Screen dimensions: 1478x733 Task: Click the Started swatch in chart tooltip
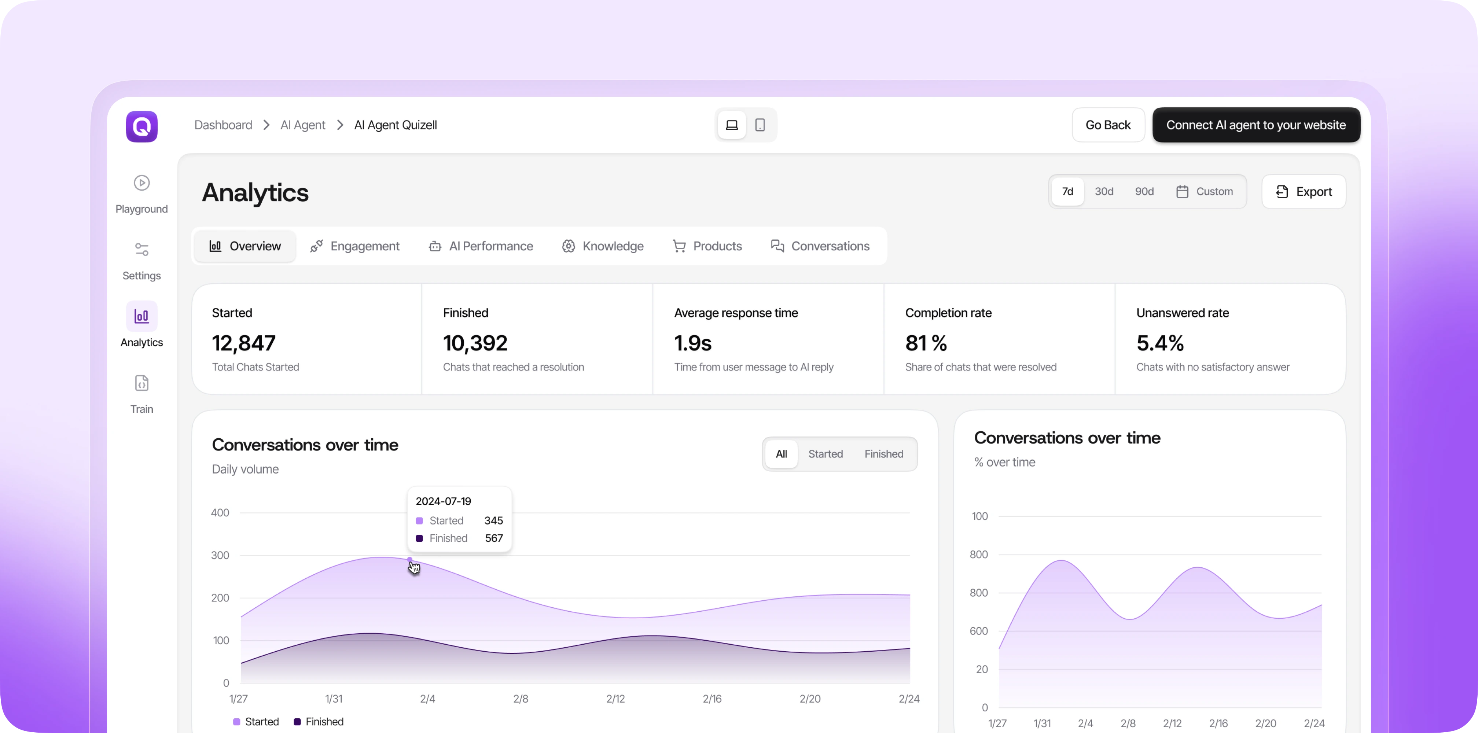[x=419, y=521]
